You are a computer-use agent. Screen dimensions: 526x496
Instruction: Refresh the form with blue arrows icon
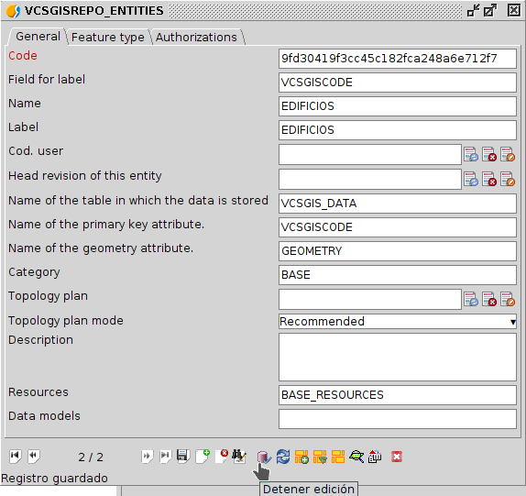pos(283,457)
